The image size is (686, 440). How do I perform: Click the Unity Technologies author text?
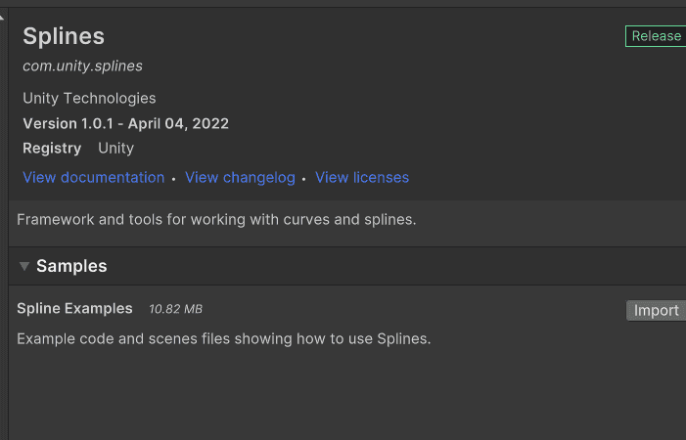tap(89, 99)
